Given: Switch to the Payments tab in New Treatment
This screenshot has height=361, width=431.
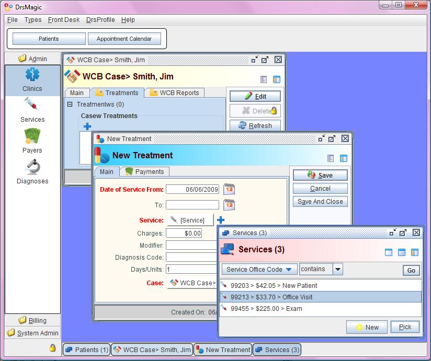Looking at the screenshot, I should (x=145, y=171).
